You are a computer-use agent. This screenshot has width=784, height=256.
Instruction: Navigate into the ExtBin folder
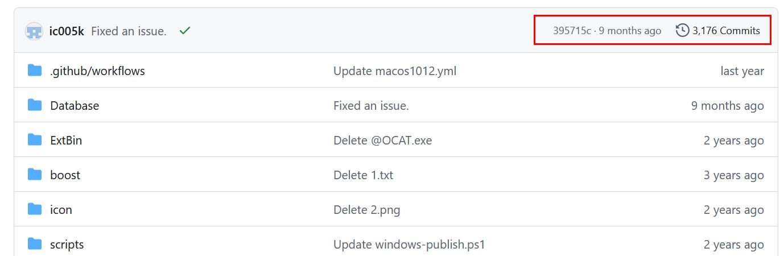pos(66,141)
